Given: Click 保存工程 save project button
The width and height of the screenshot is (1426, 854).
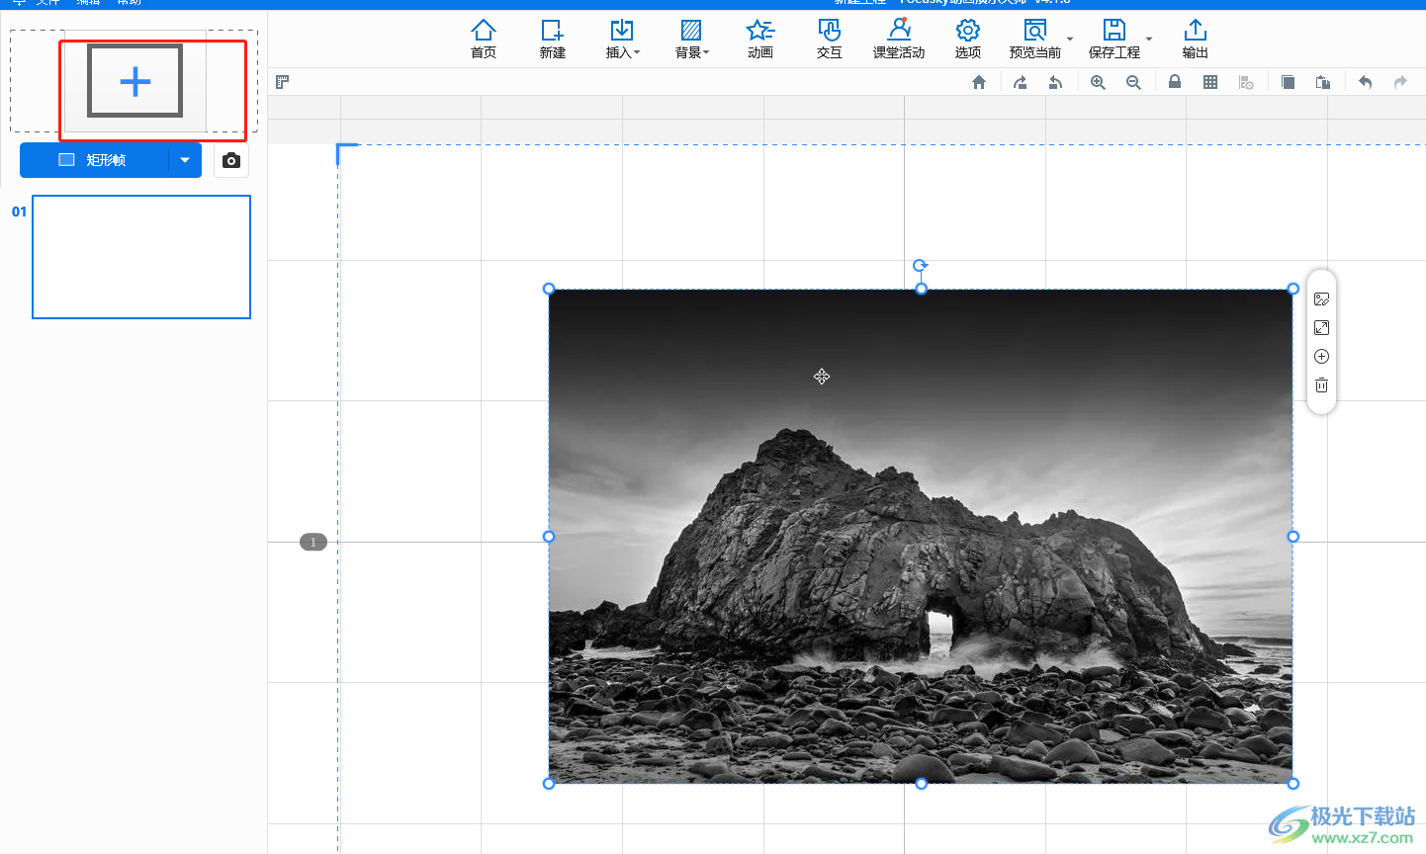Looking at the screenshot, I should pos(1114,40).
